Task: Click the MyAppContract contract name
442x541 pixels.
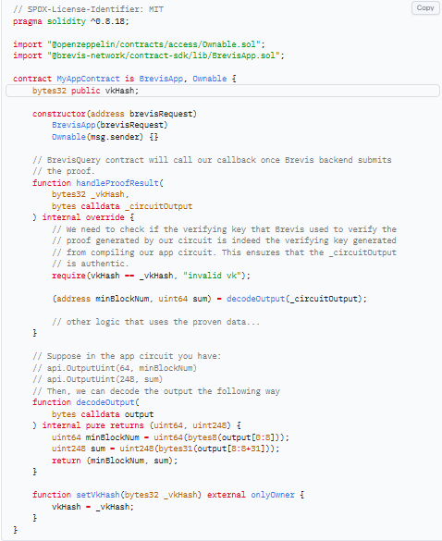Action: click(88, 79)
